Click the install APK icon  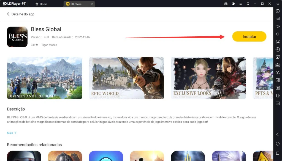coord(278,65)
